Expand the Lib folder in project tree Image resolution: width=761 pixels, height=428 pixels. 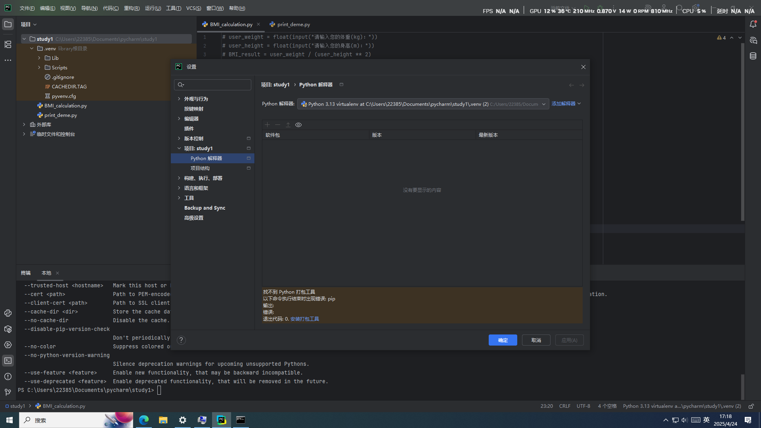pos(39,58)
